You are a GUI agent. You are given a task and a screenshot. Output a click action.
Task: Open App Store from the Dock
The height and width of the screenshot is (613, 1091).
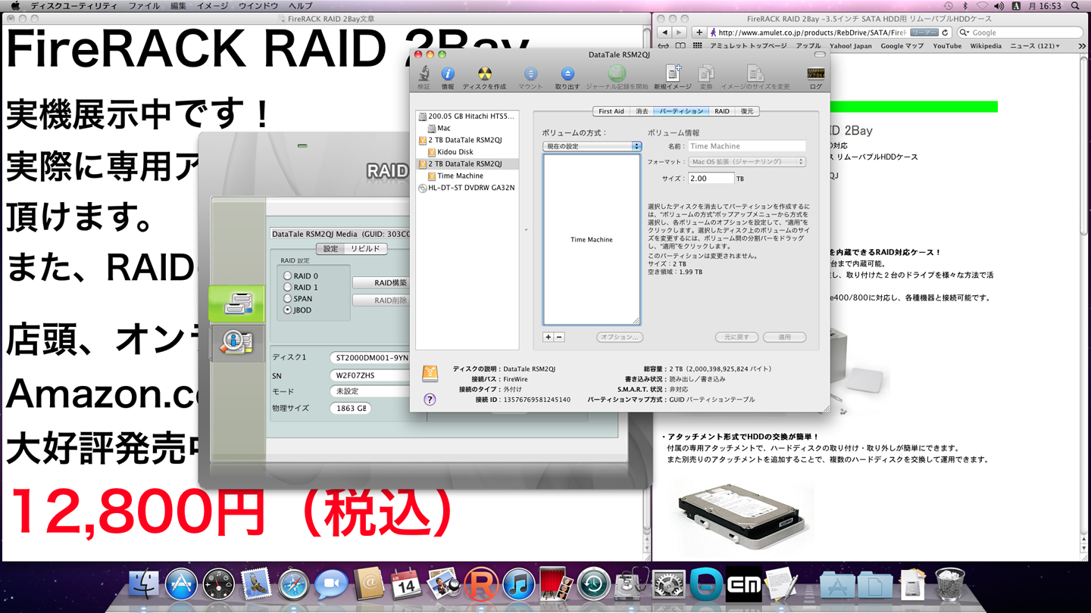coord(180,585)
